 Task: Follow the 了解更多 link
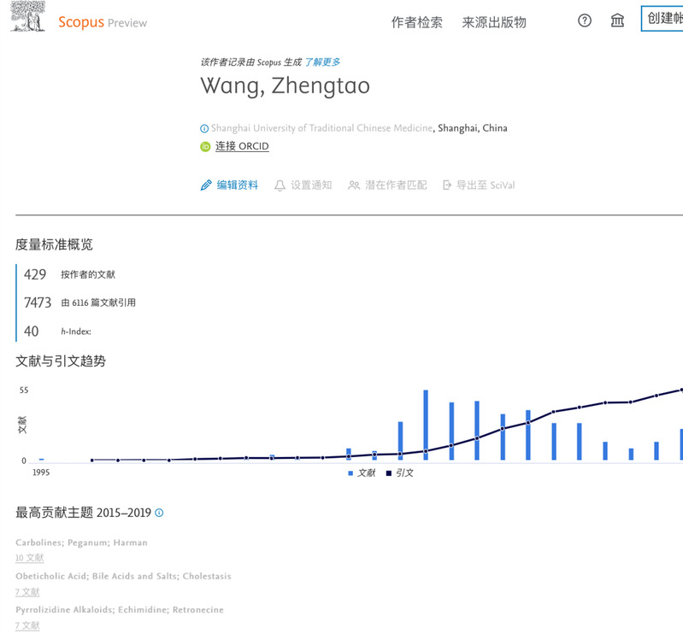point(322,62)
